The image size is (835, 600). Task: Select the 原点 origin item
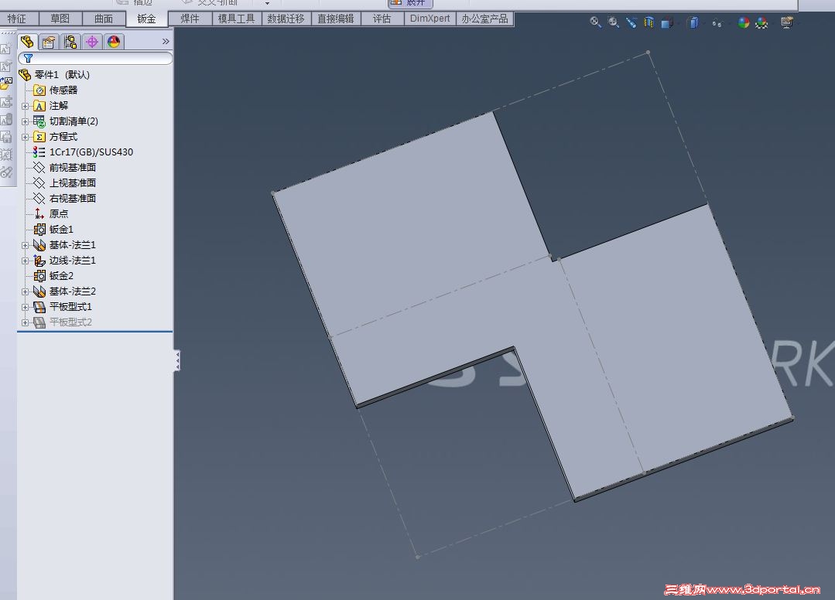[x=59, y=214]
